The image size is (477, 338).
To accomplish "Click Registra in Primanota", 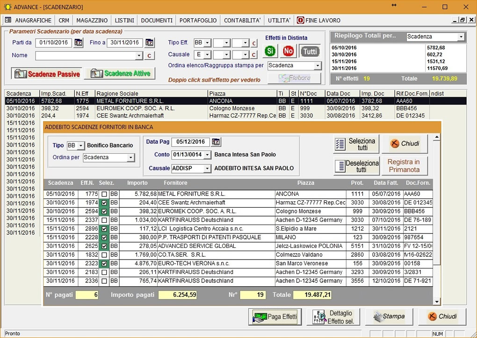I will (x=405, y=166).
